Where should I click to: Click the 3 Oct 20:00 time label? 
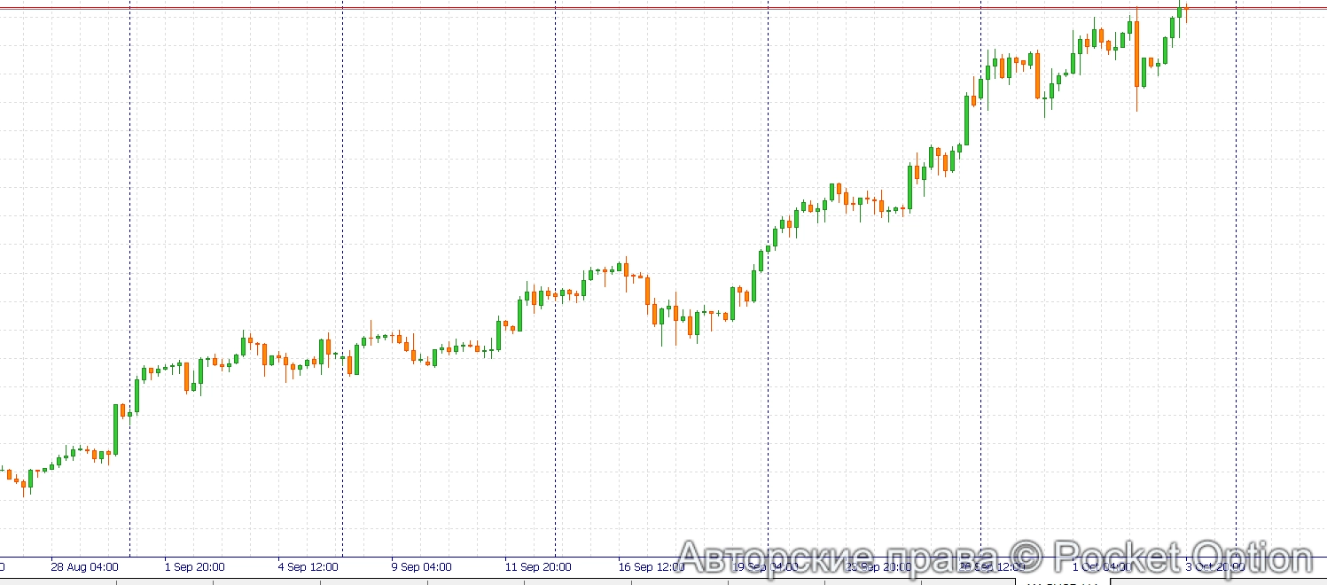(x=1214, y=566)
